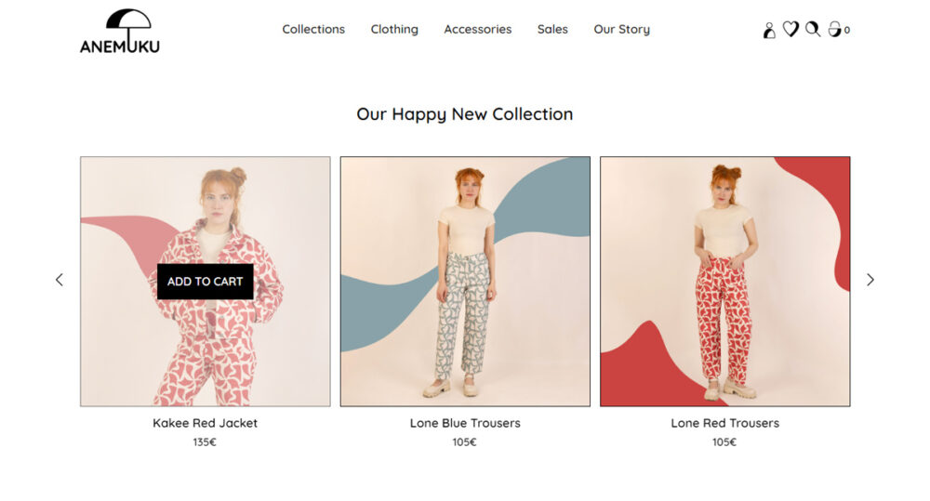Open the Our Story page
Viewport: 930px width, 501px height.
(622, 30)
